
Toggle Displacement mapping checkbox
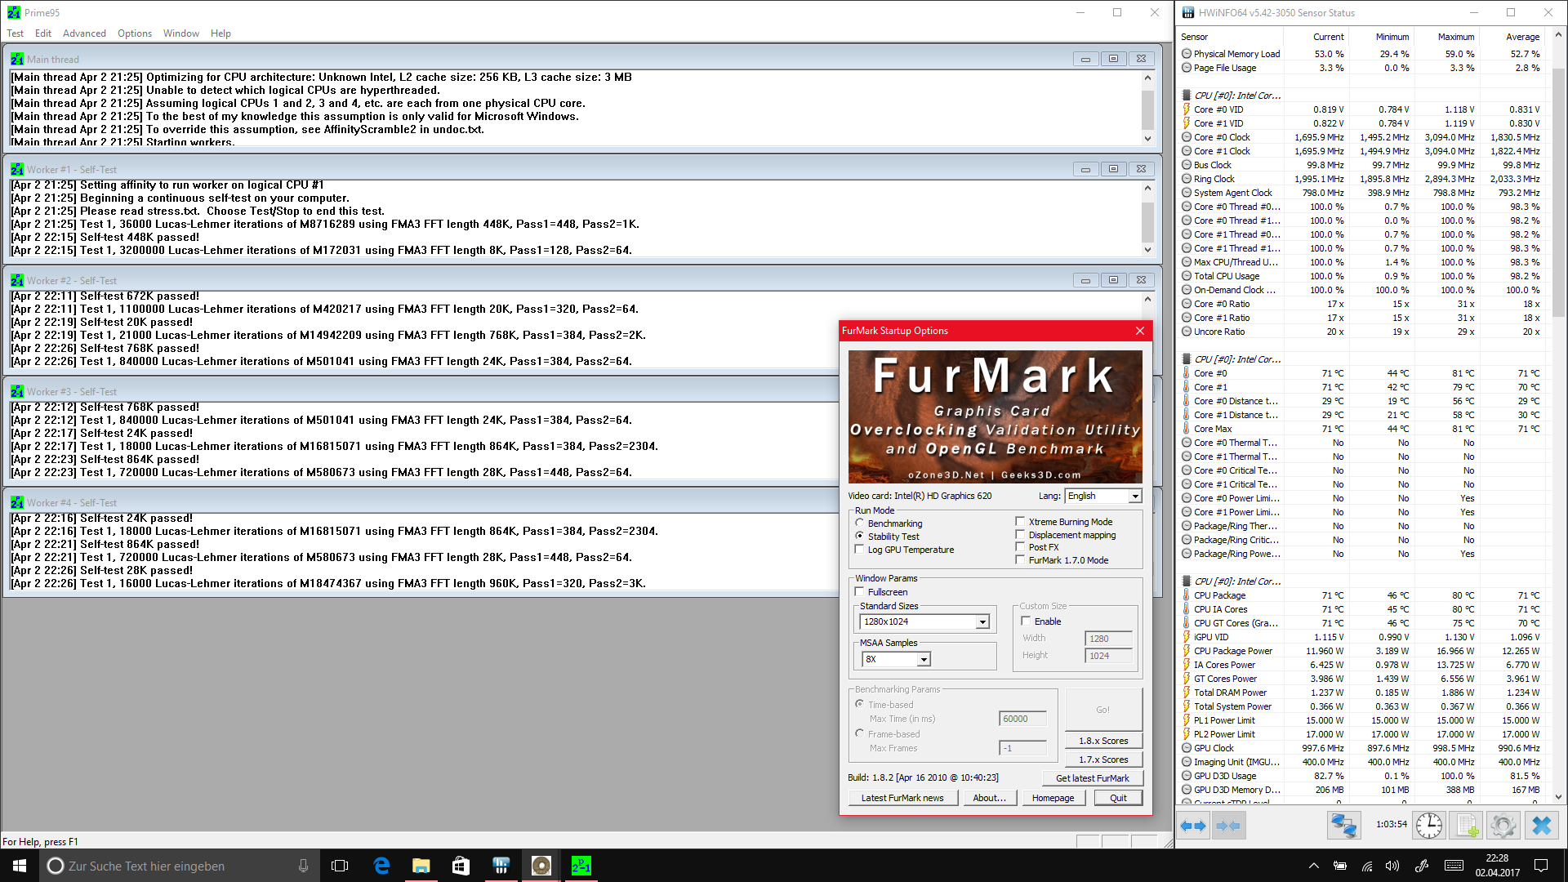[1020, 534]
